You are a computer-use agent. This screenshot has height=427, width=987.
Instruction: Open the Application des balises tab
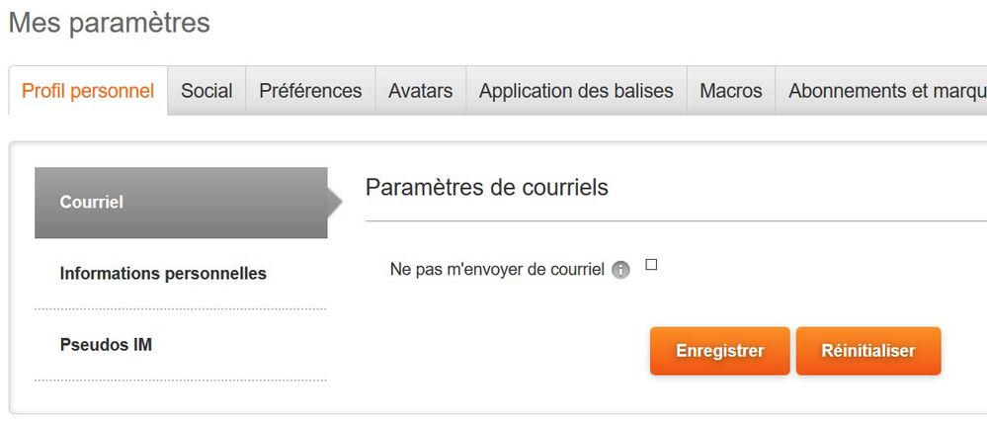pos(576,91)
